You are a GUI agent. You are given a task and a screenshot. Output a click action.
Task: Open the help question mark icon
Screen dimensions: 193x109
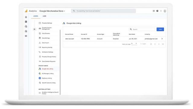(157, 11)
